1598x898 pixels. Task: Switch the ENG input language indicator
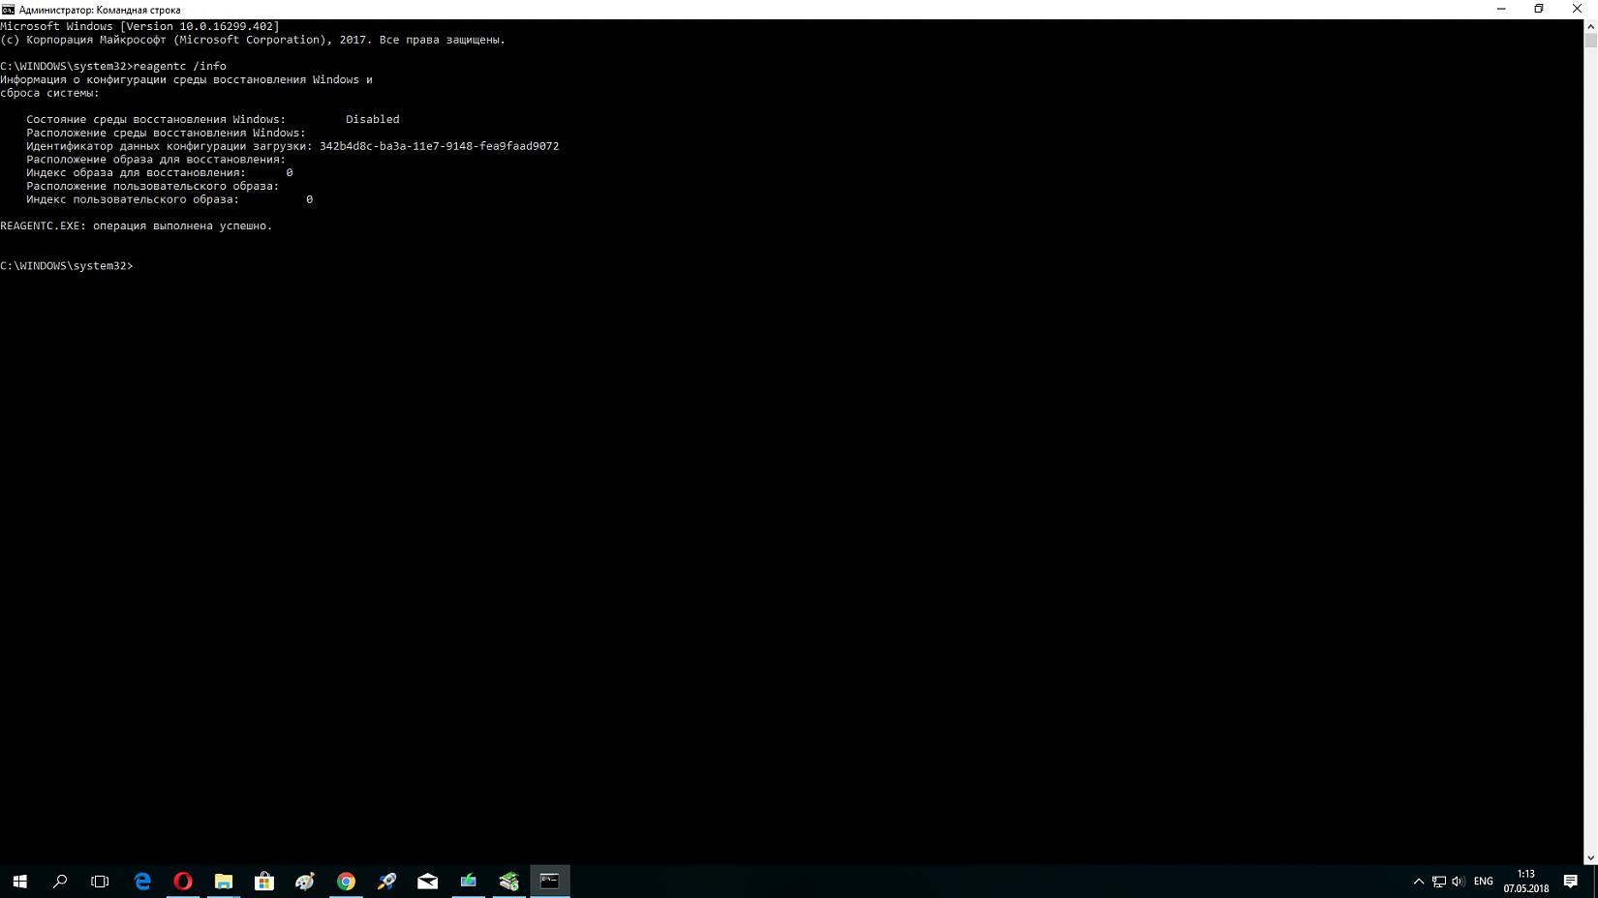click(x=1483, y=882)
